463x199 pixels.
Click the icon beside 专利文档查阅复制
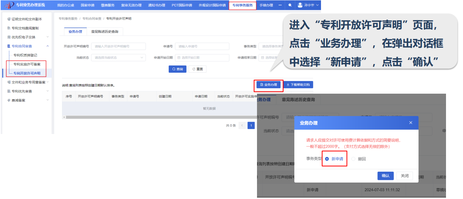coord(9,28)
